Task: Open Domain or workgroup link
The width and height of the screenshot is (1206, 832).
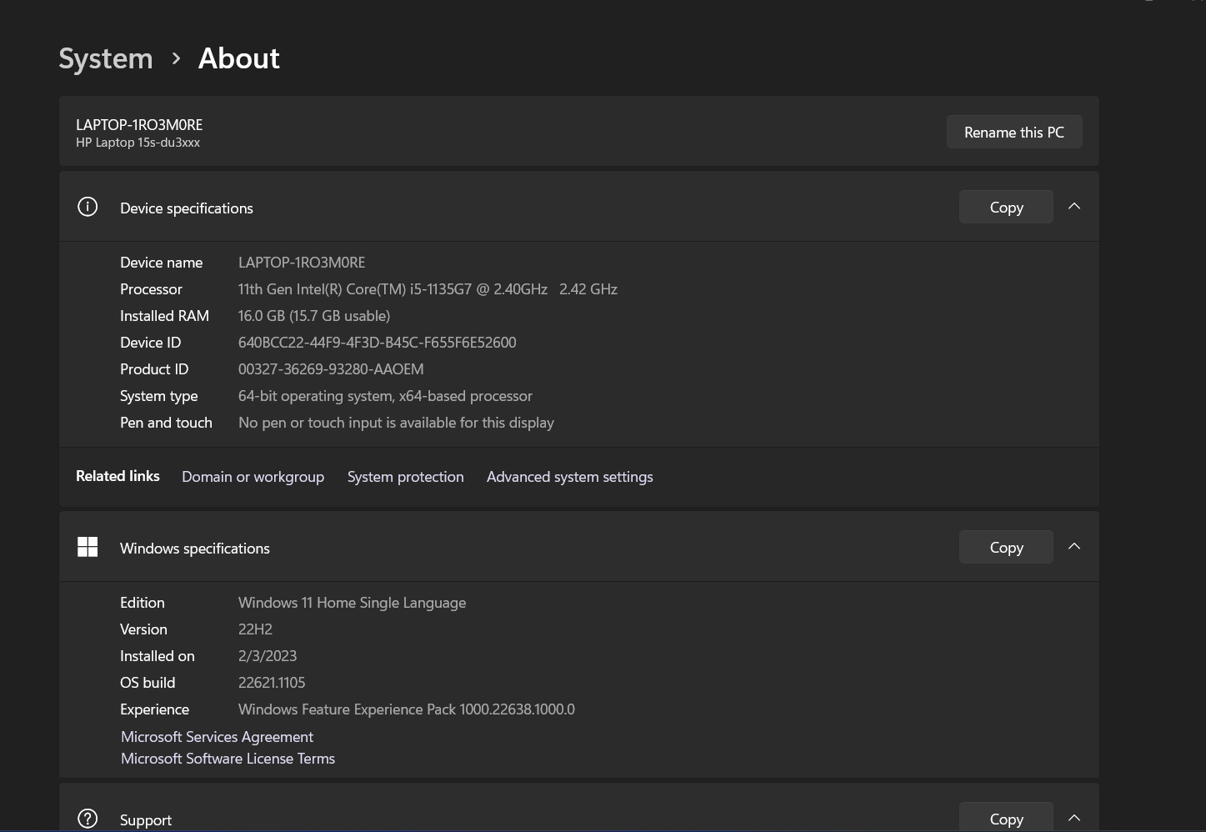Action: [253, 477]
